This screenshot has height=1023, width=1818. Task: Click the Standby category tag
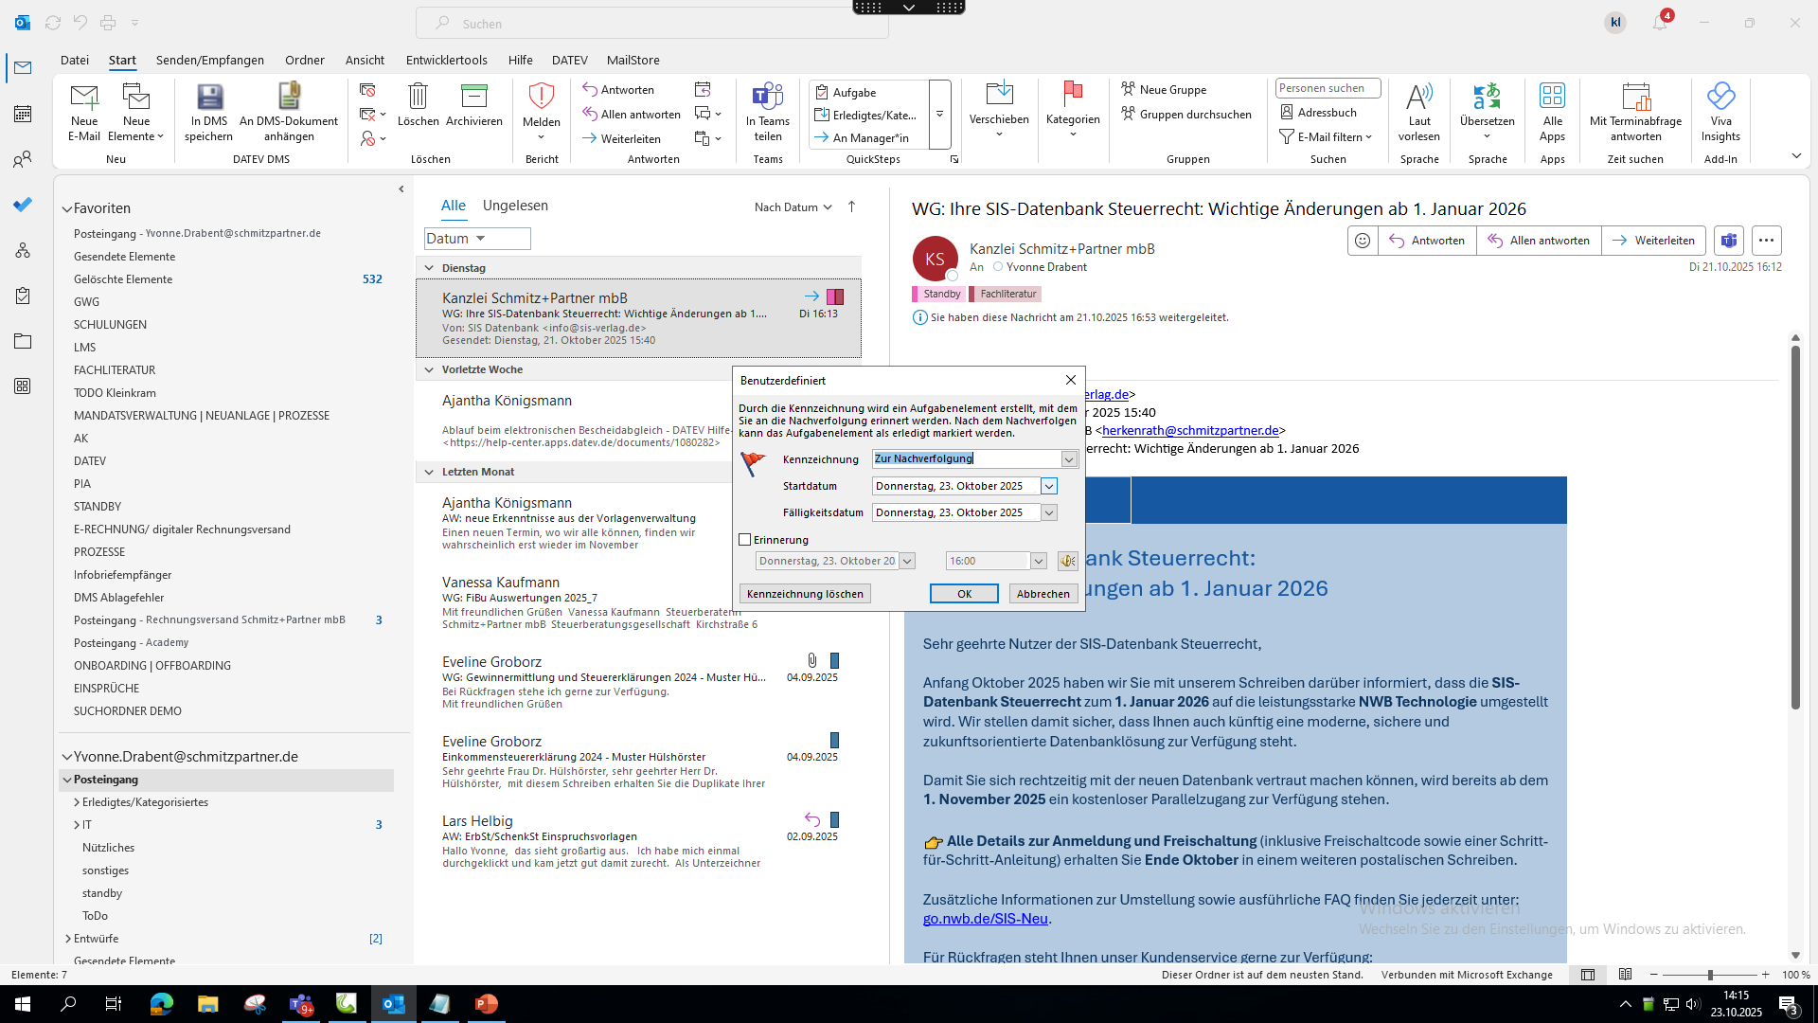pos(937,295)
